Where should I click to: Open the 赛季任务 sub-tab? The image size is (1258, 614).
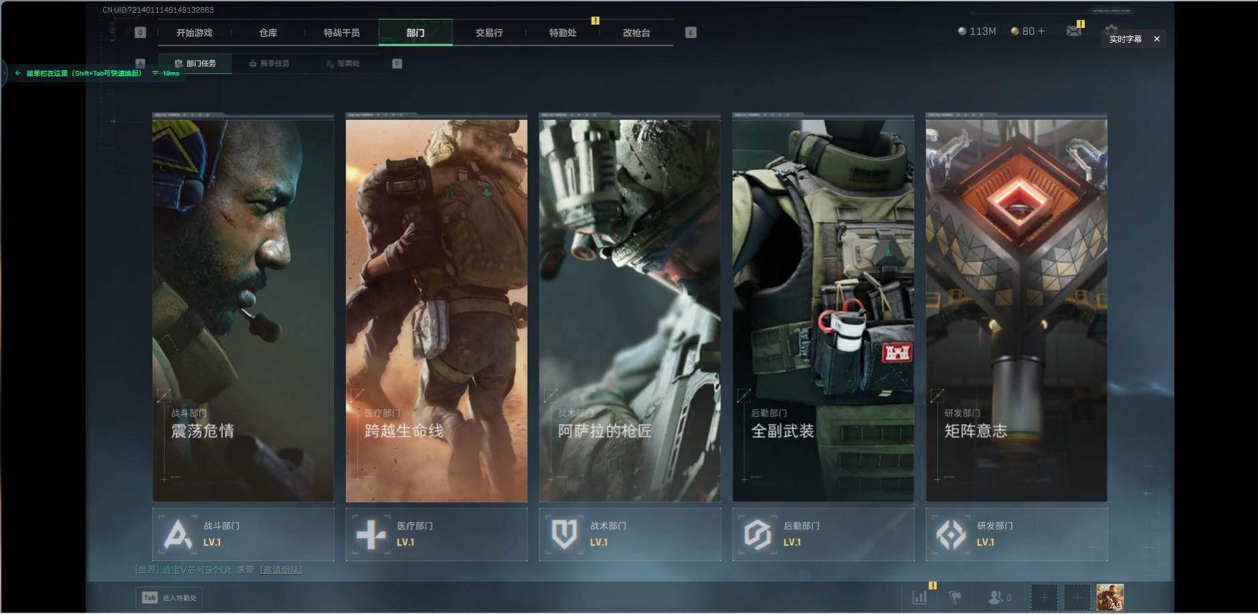click(x=269, y=64)
